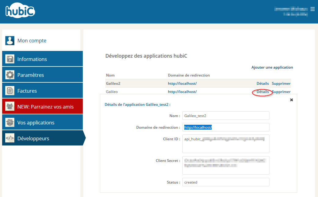Click the blurred account name in header

click(291, 9)
